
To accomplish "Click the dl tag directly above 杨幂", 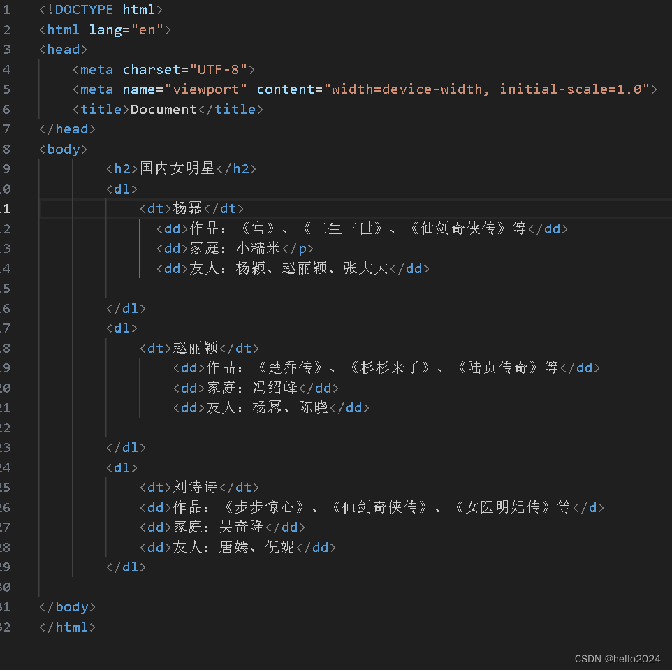I will click(122, 189).
